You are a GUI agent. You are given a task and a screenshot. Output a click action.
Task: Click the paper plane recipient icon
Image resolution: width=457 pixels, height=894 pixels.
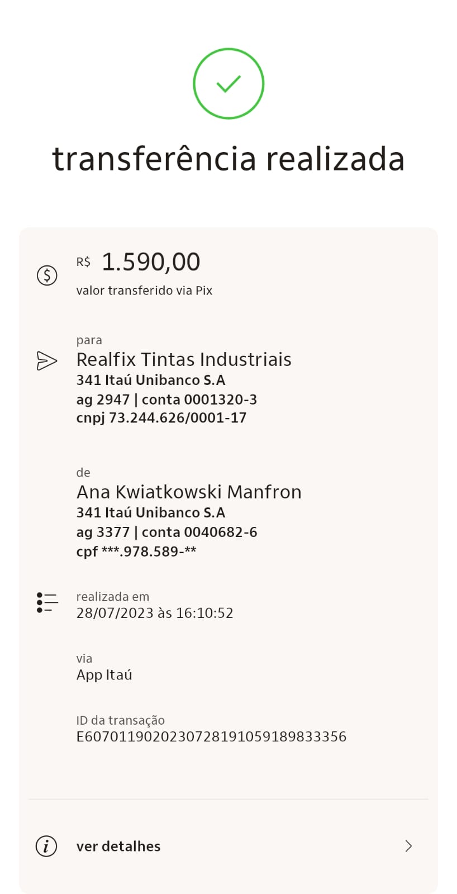(x=46, y=360)
